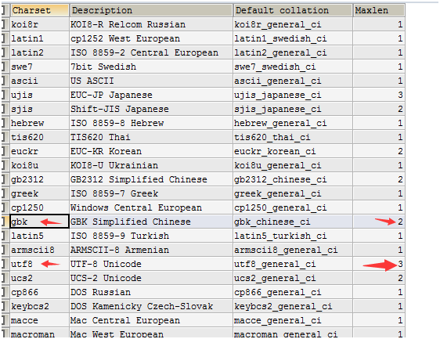Select the cp1250 charset cell
This screenshot has height=339, width=440.
click(40, 207)
